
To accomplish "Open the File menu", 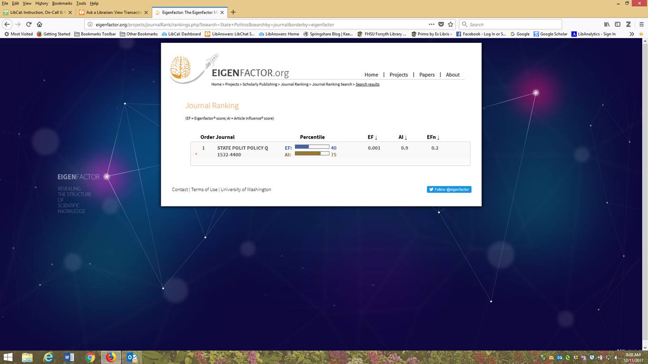I will pyautogui.click(x=5, y=3).
